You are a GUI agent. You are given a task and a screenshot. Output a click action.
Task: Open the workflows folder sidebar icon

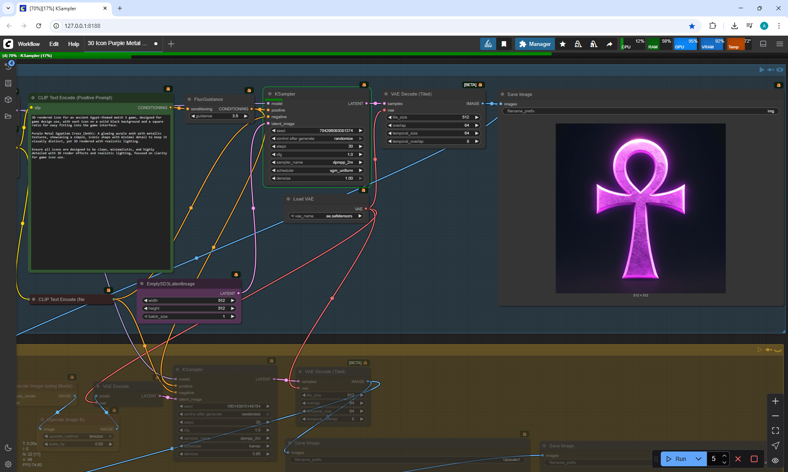coord(8,116)
